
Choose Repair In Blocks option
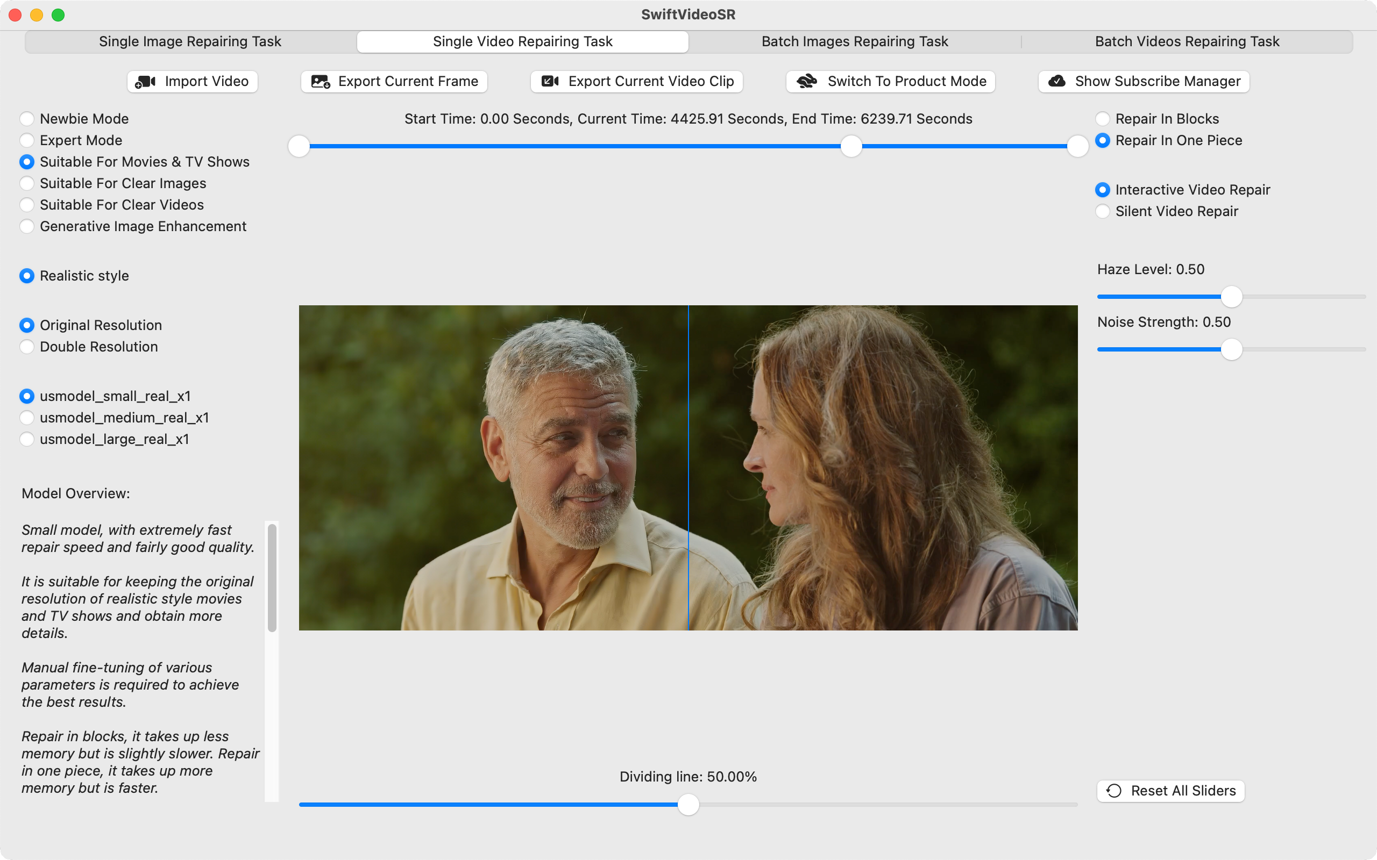[x=1102, y=119]
